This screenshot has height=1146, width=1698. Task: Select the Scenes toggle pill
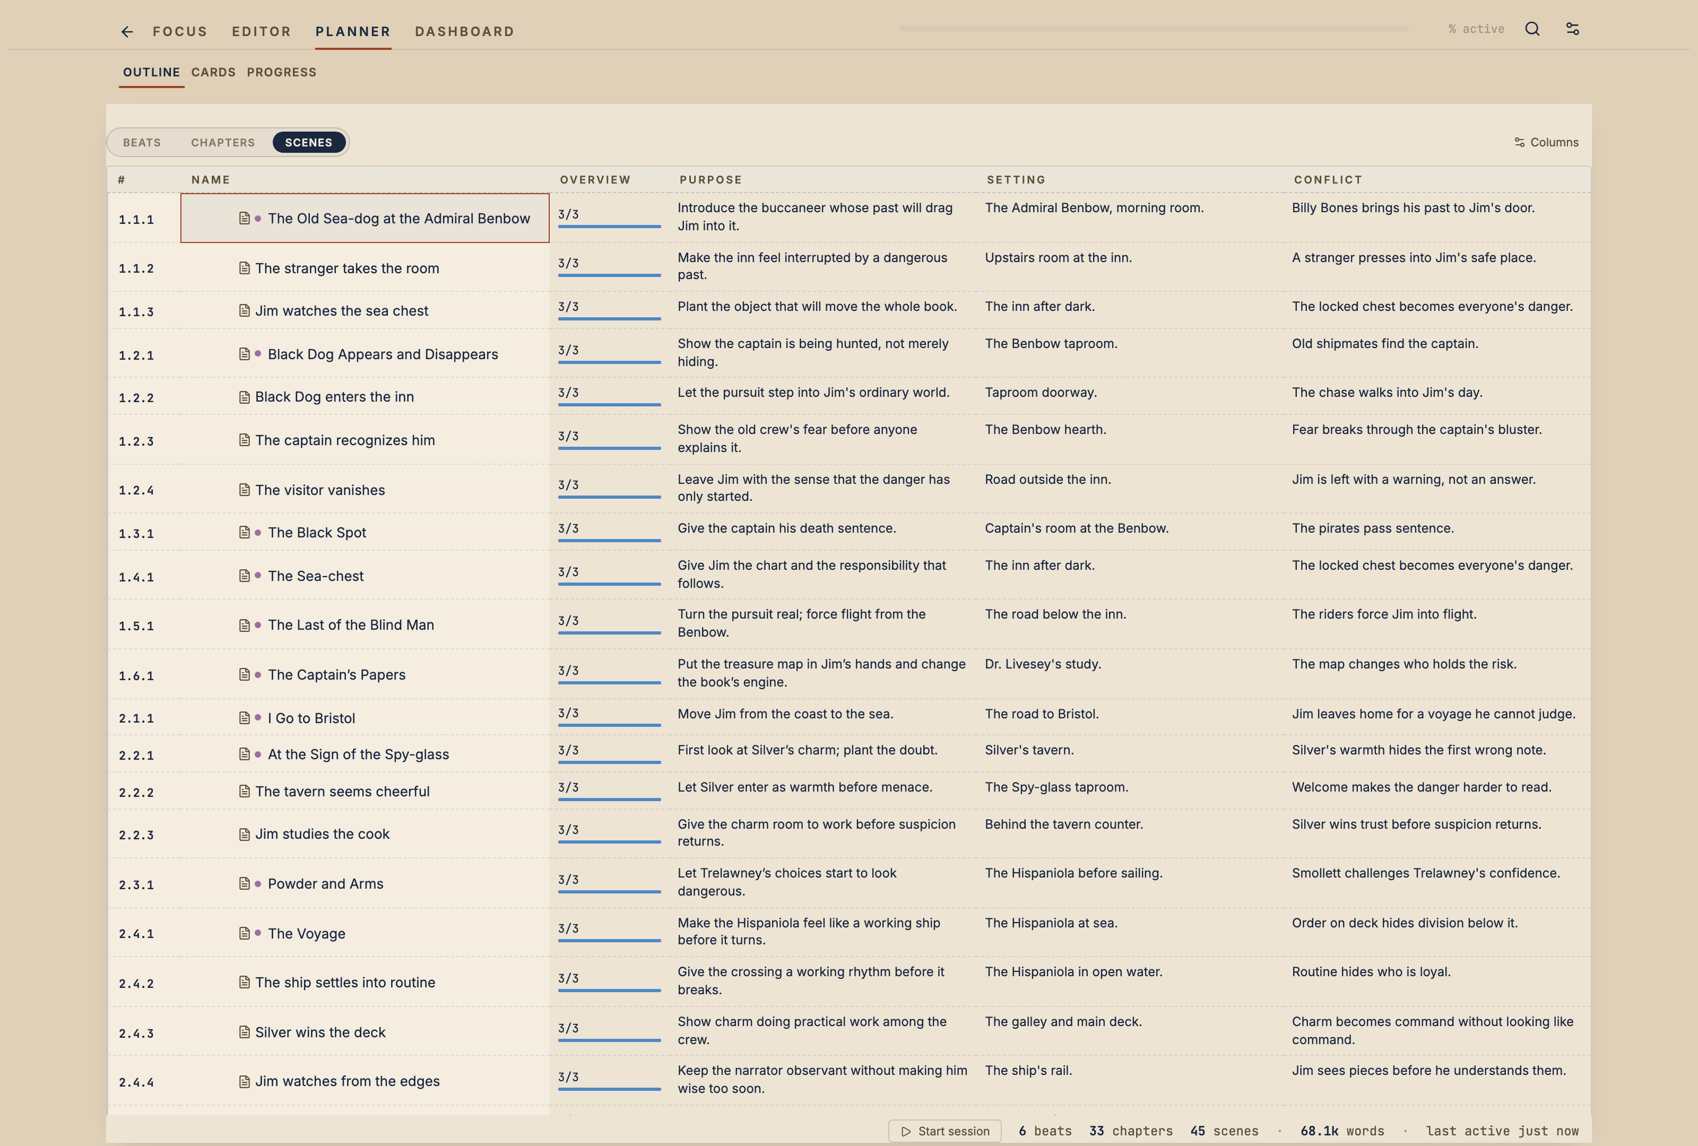[x=308, y=142]
